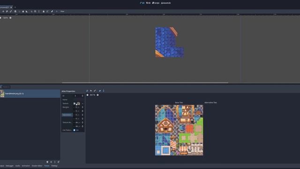Image resolution: width=300 pixels, height=169 pixels.
Task: Open sources list three-dot menu
Action: coord(55,162)
